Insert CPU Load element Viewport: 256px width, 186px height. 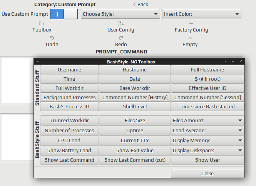point(69,140)
